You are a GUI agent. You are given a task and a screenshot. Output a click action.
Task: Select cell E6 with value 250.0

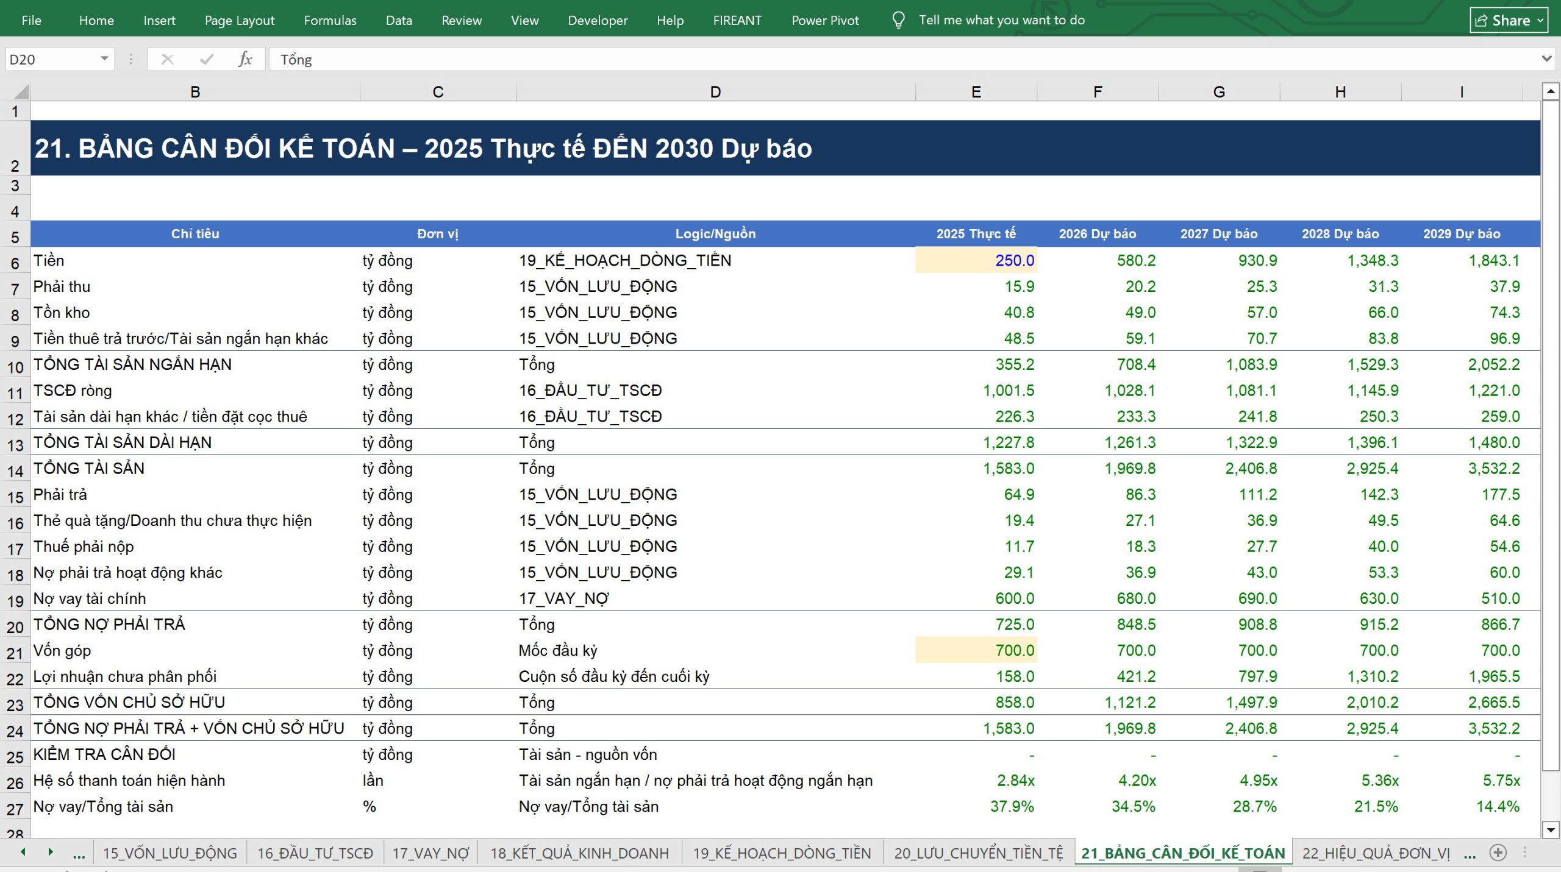click(x=976, y=260)
